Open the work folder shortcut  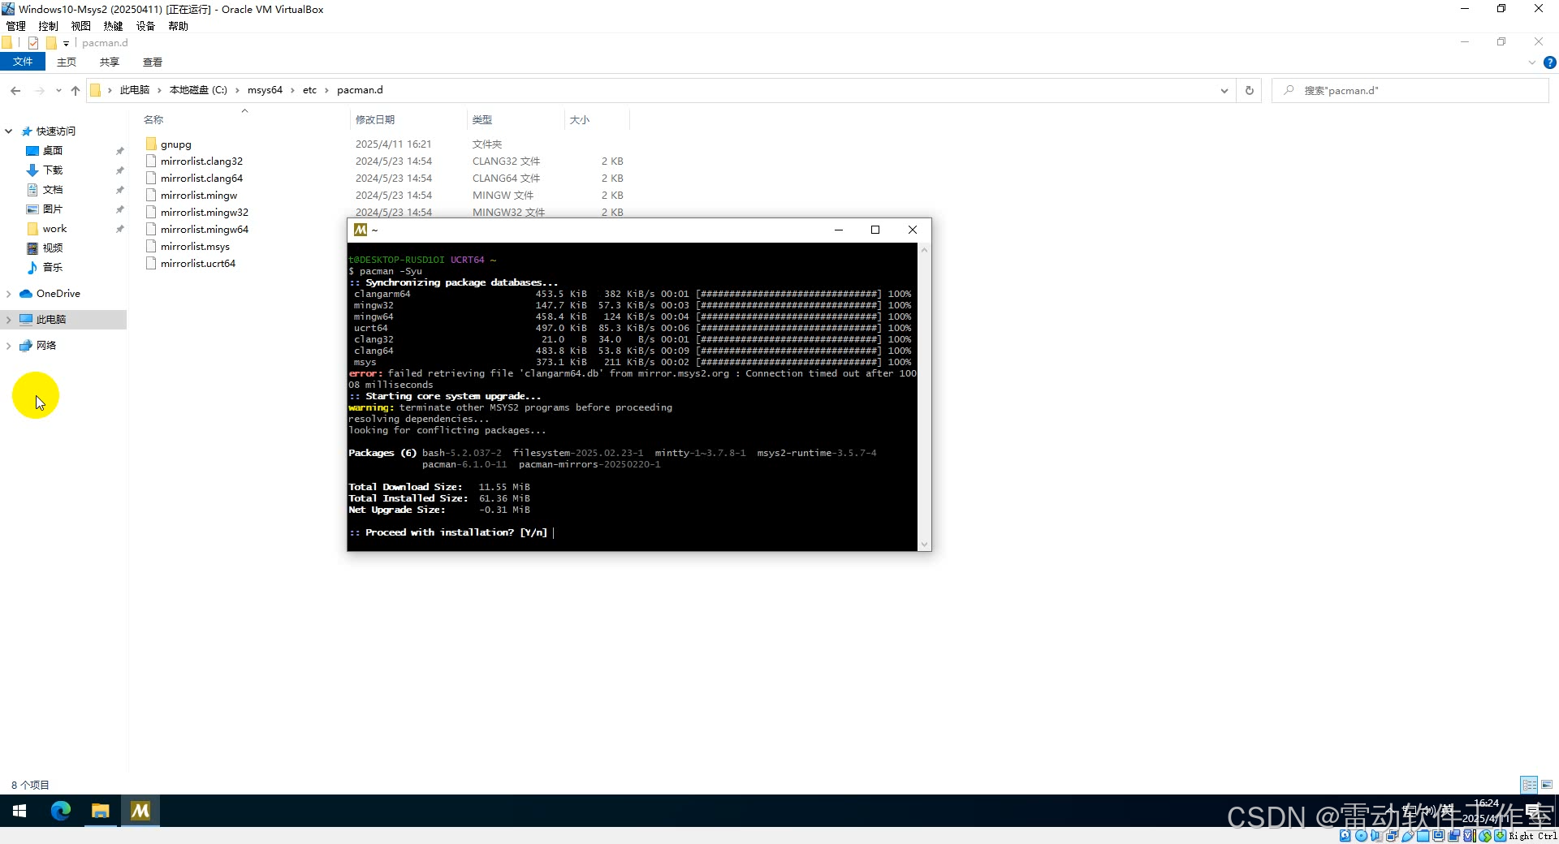pyautogui.click(x=54, y=228)
